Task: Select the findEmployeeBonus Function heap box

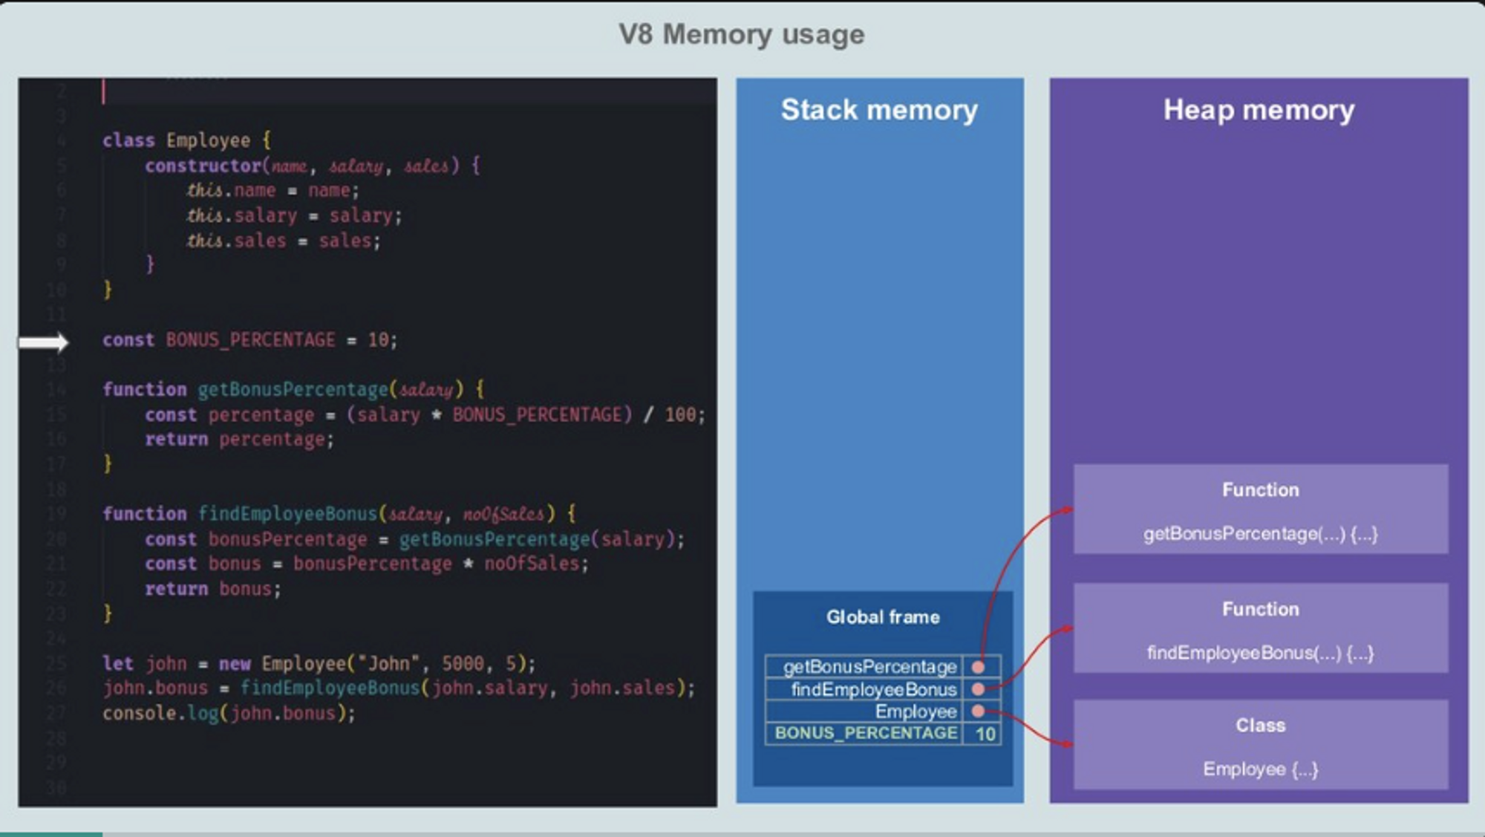Action: tap(1260, 629)
